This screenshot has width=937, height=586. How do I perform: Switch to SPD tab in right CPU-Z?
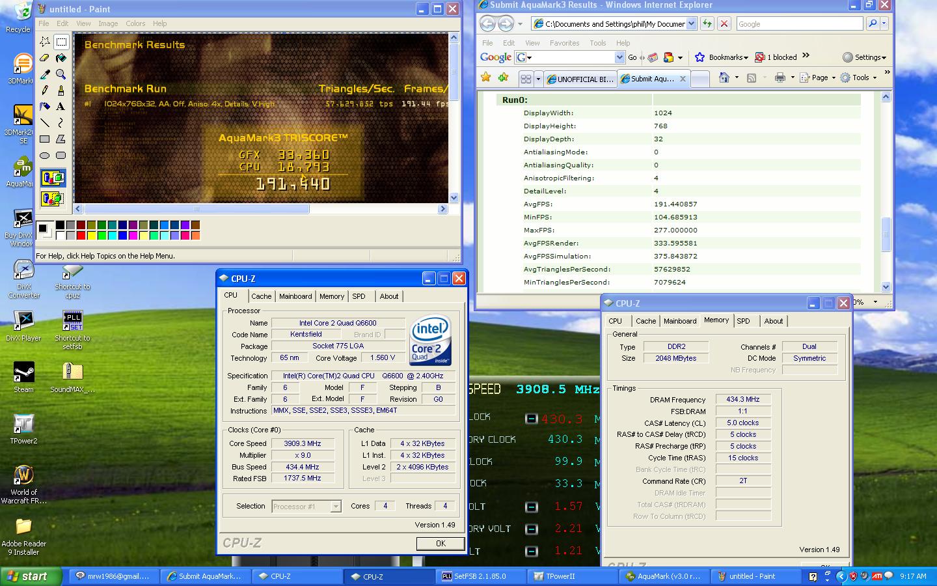[x=744, y=321]
